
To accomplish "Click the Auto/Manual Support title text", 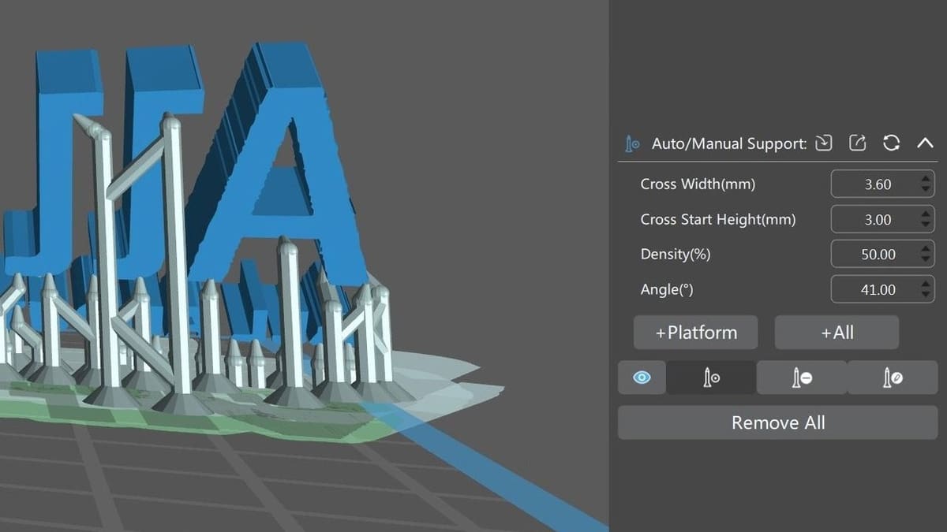I will tap(729, 143).
